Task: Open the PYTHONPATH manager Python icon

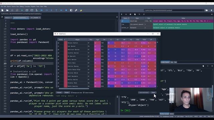Action: [x=81, y=10]
